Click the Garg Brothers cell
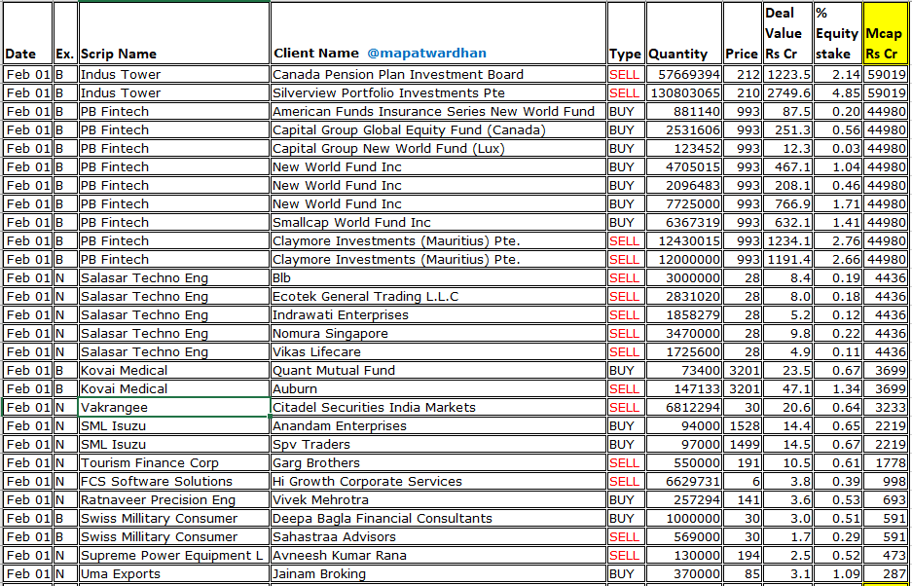The image size is (912, 586). (x=439, y=463)
